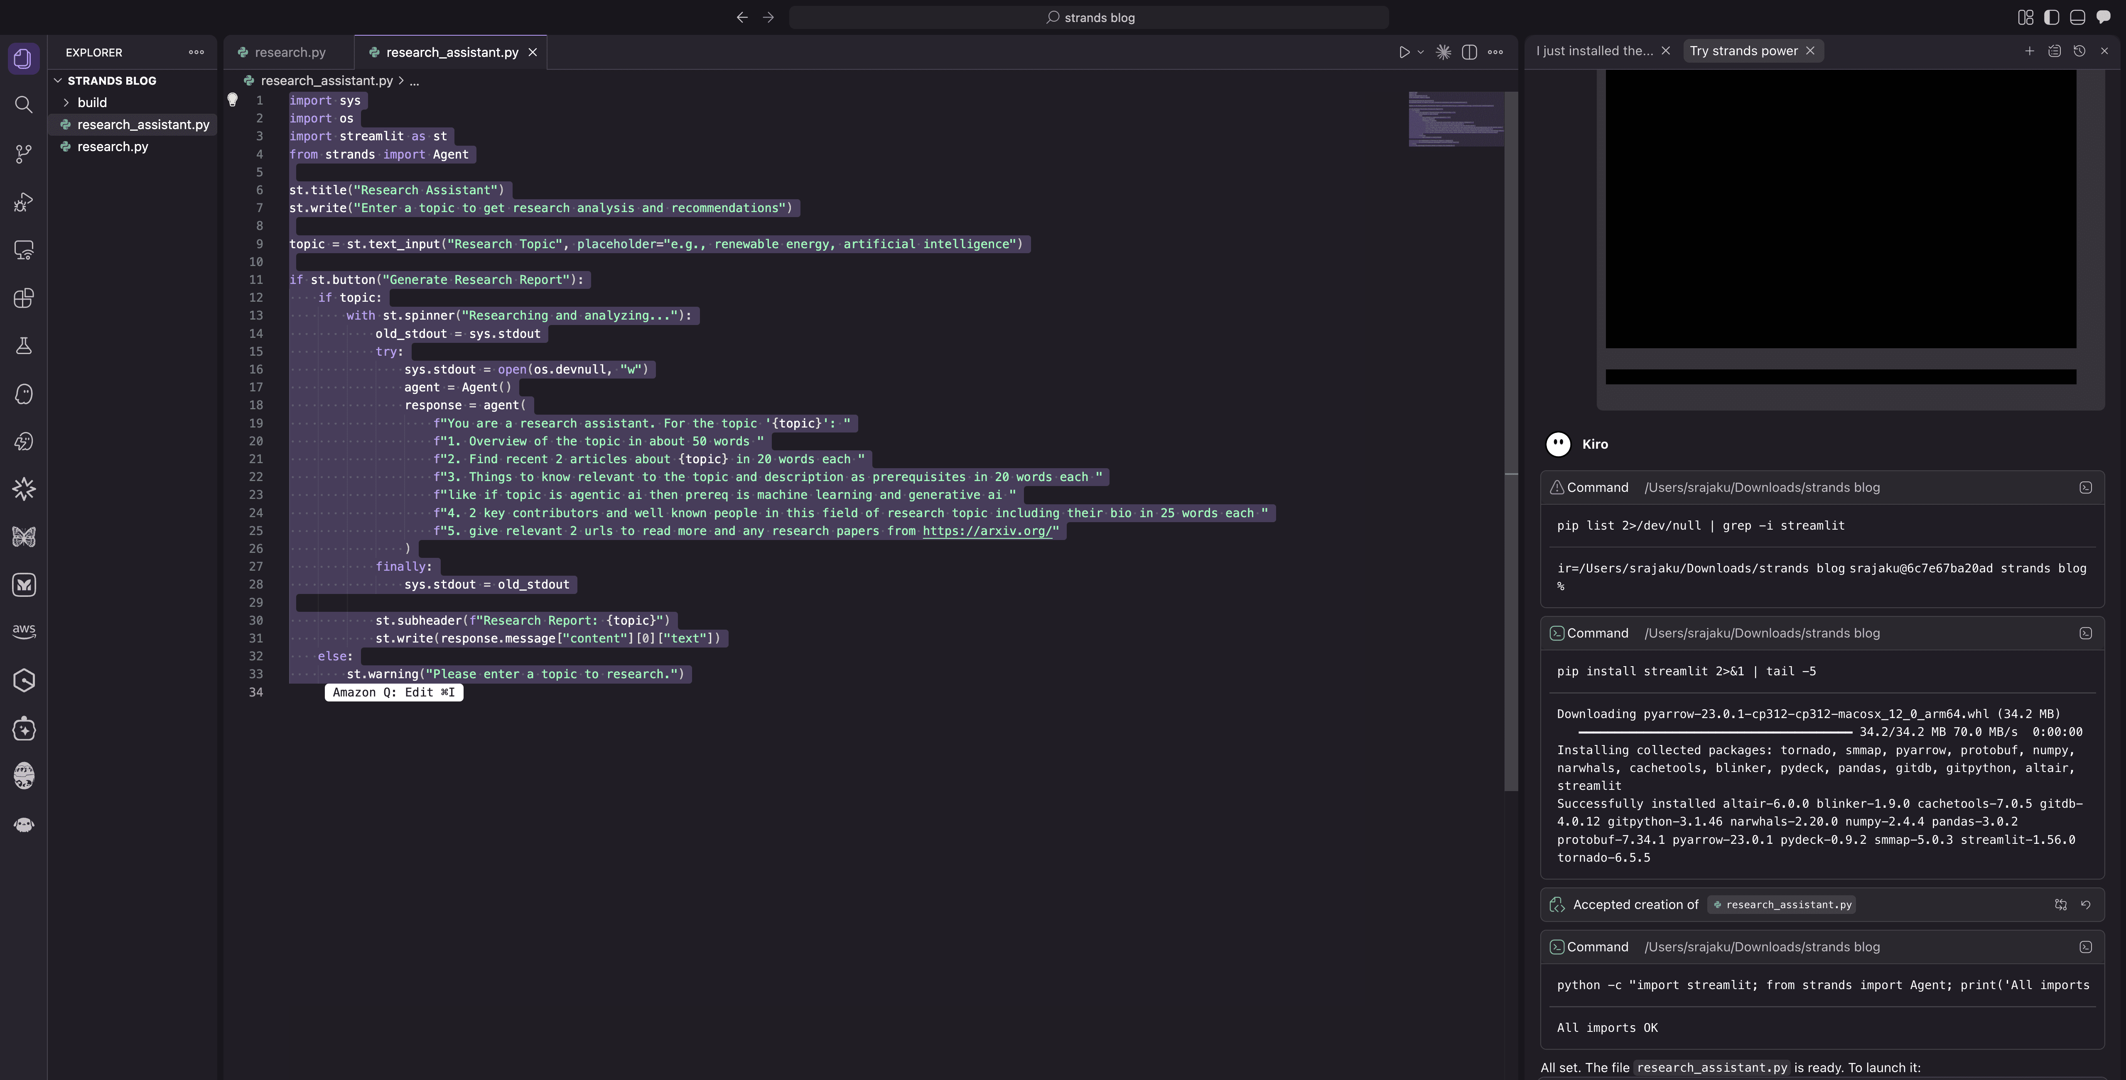Click the sparkle star icon in activity bar
The image size is (2126, 1080).
(x=24, y=490)
